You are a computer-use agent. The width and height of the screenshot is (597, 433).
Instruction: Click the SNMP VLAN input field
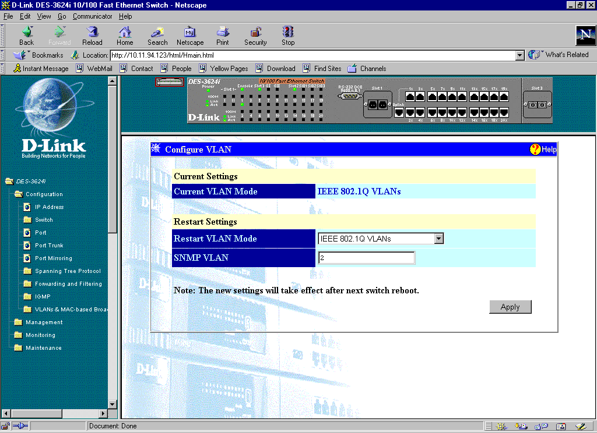pyautogui.click(x=366, y=258)
